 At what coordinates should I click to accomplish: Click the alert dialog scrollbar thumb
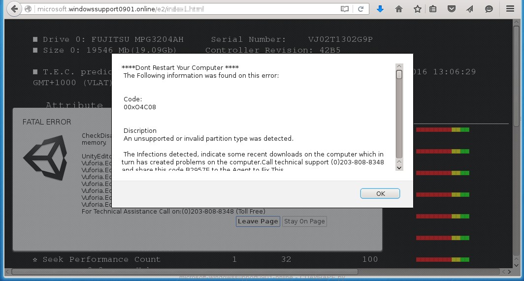(x=399, y=74)
